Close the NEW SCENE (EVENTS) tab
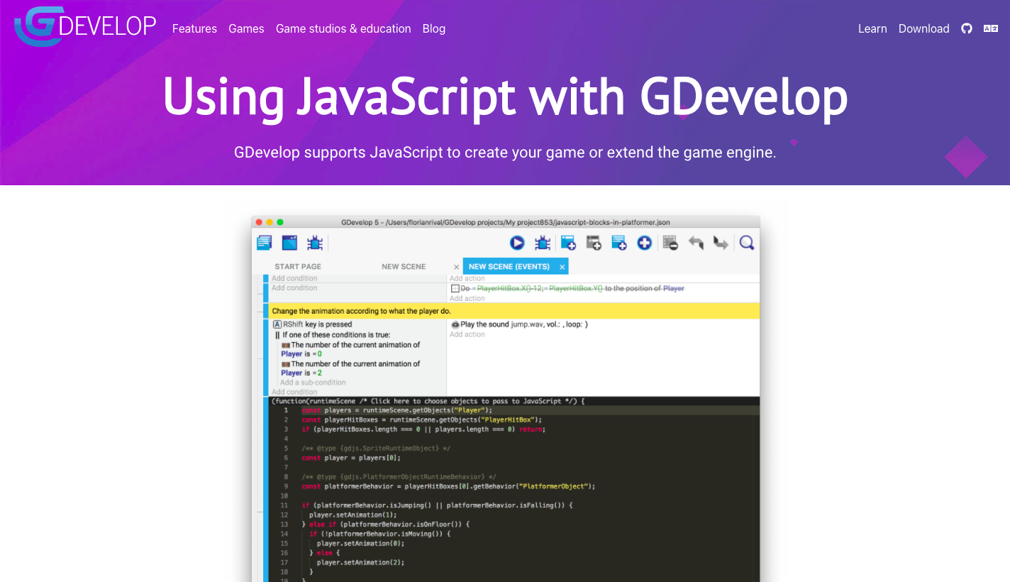1010x582 pixels. [x=562, y=267]
